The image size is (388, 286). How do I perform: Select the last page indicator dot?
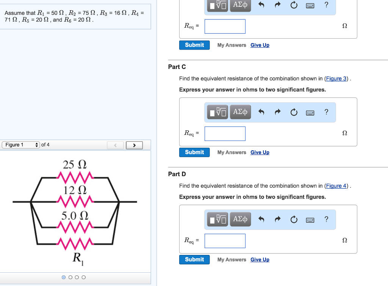(x=83, y=277)
